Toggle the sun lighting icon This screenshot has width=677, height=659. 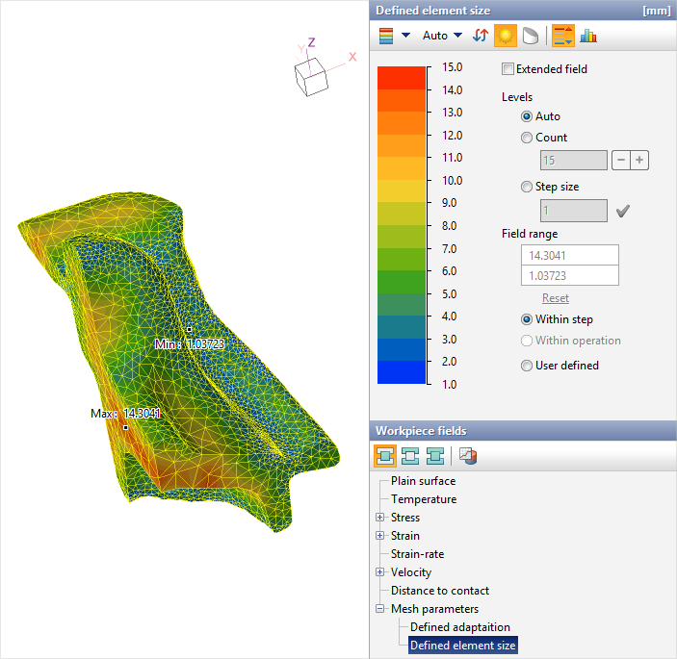[505, 36]
